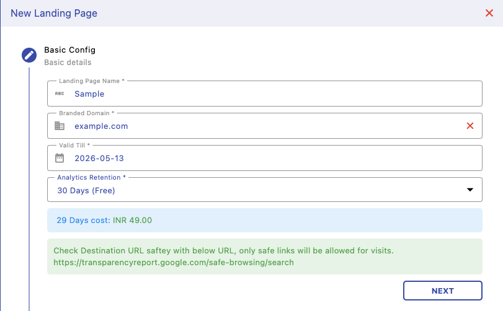Click the New Landing Page dialog title
This screenshot has height=311, width=503.
pos(54,13)
